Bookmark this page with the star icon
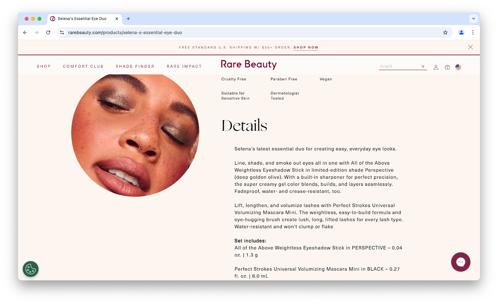The width and height of the screenshot is (498, 304). (445, 32)
